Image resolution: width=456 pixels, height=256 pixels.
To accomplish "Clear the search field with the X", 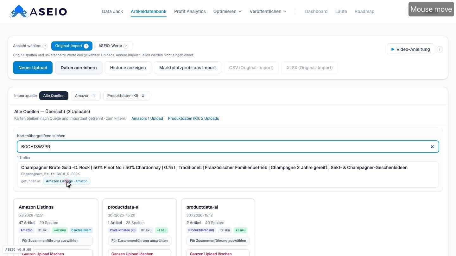I will tap(432, 147).
